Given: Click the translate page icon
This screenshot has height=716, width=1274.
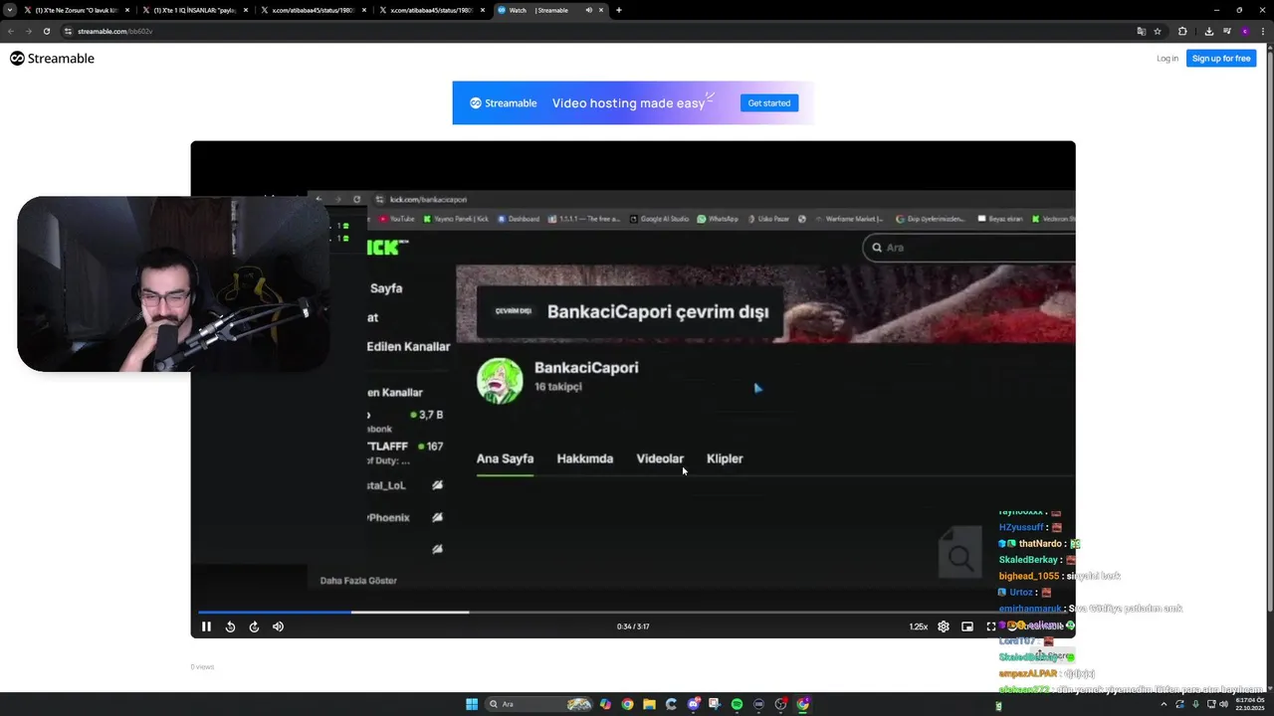Looking at the screenshot, I should pyautogui.click(x=1142, y=31).
